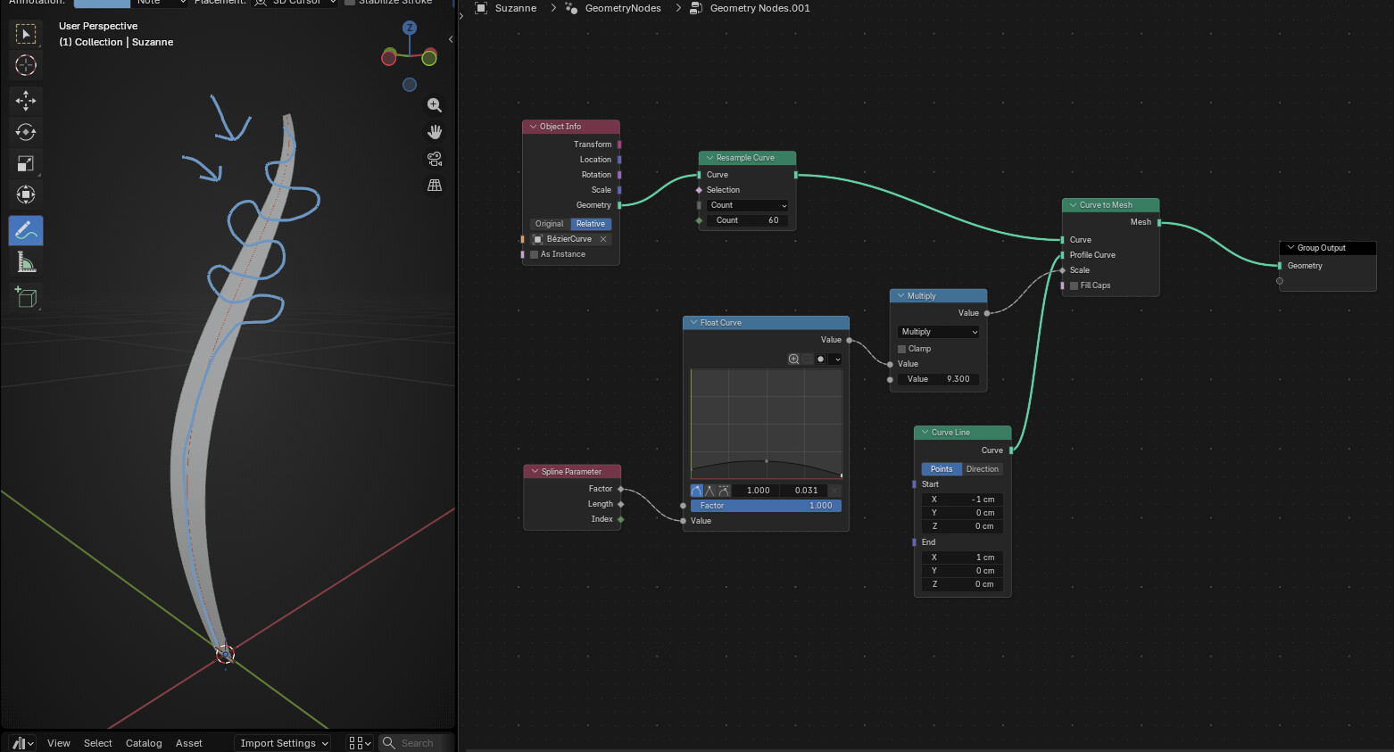Select the Move tool in the viewport toolbar
1394x752 pixels.
click(x=26, y=100)
